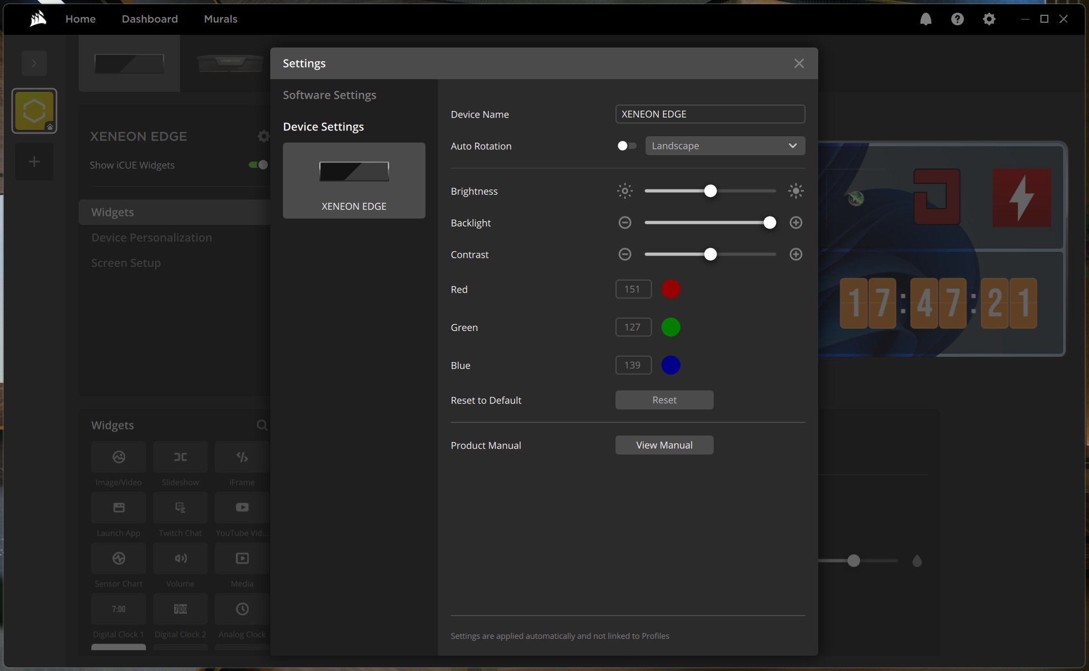This screenshot has height=671, width=1089.
Task: Open Screen Setup sidebar item
Action: (x=126, y=263)
